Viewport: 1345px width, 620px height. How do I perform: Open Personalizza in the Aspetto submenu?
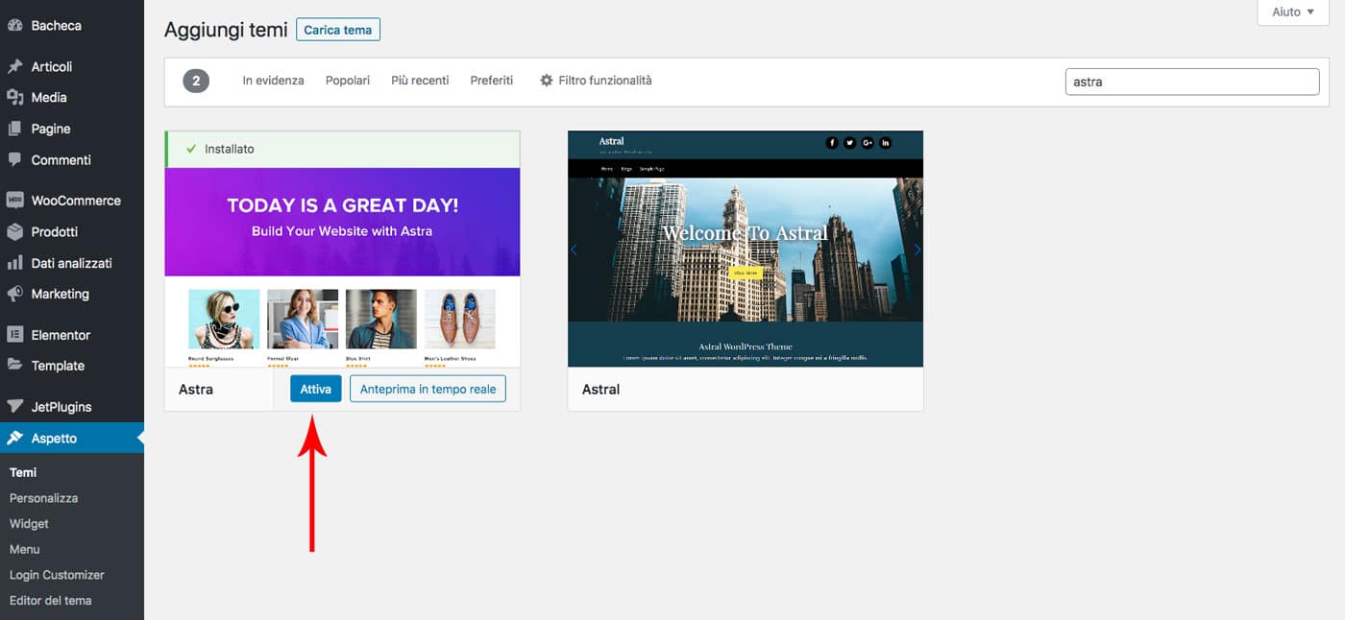[44, 498]
